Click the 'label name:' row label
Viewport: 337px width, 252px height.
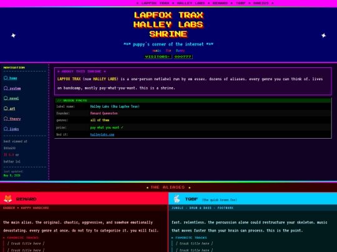[66, 106]
